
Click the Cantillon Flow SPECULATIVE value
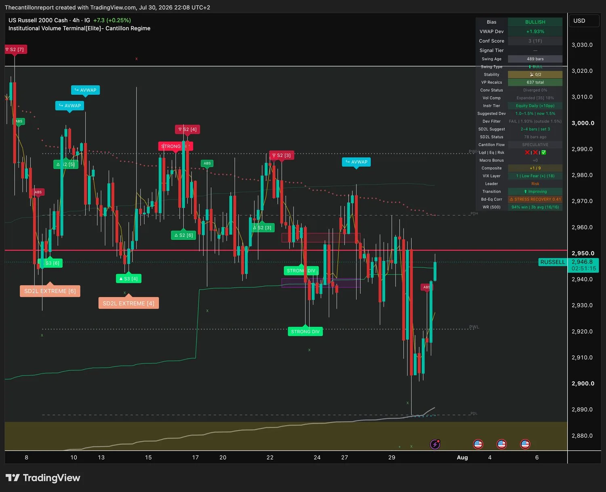(x=535, y=145)
